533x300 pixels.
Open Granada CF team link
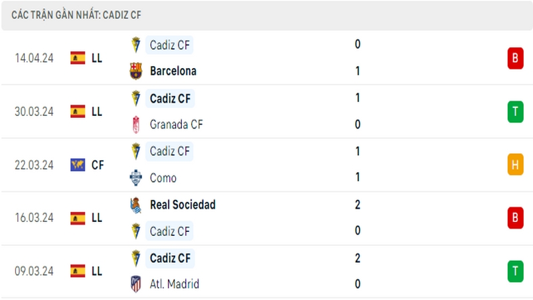(x=176, y=125)
